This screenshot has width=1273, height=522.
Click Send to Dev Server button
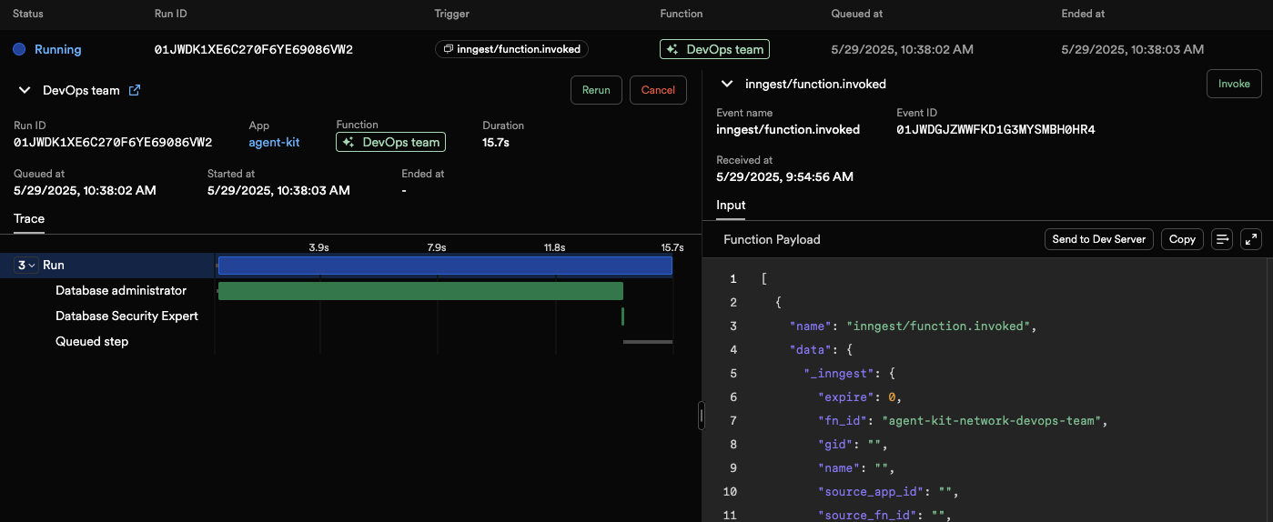click(1099, 239)
